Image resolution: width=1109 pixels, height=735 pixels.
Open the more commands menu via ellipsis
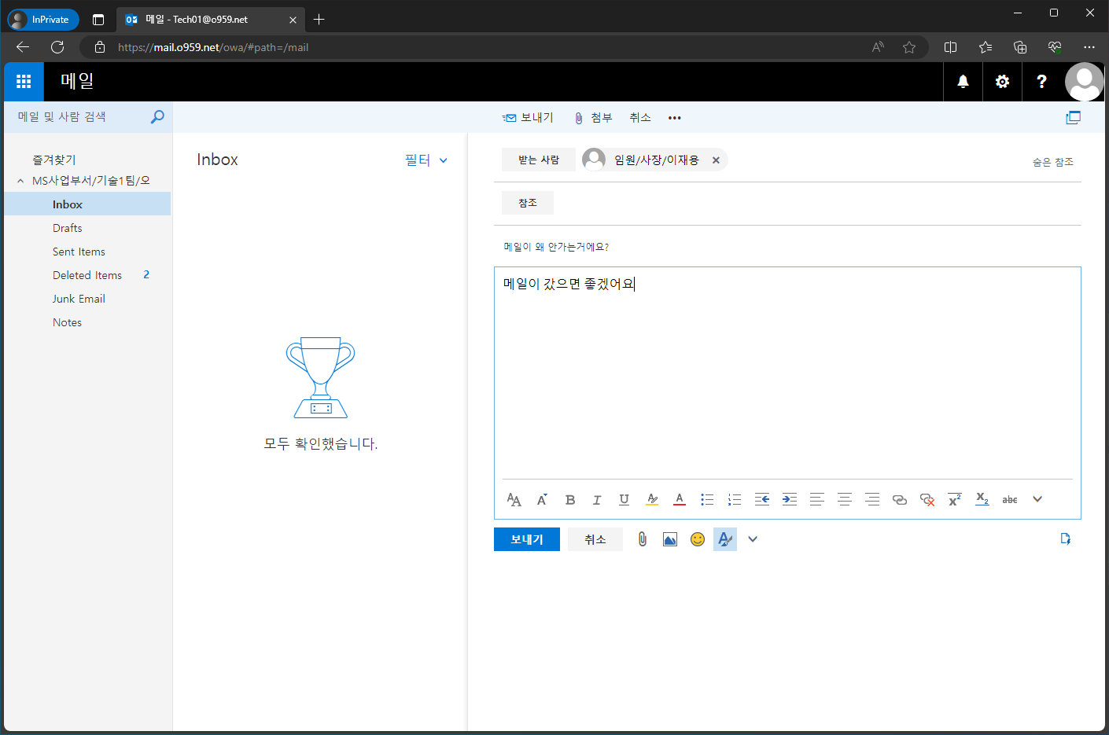click(674, 117)
